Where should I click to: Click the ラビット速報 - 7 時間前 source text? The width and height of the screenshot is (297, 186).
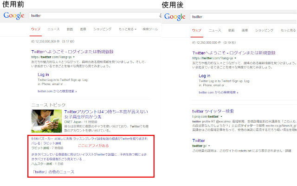coord(47,148)
